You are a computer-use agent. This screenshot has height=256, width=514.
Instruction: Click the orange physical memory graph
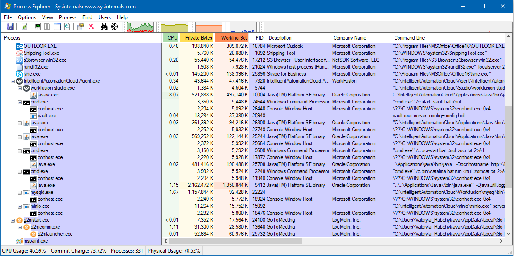click(x=209, y=27)
